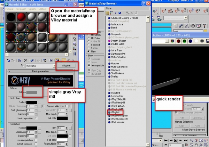This screenshot has width=209, height=147.
Task: Select New radio button in Browse From
Action: 88,51
